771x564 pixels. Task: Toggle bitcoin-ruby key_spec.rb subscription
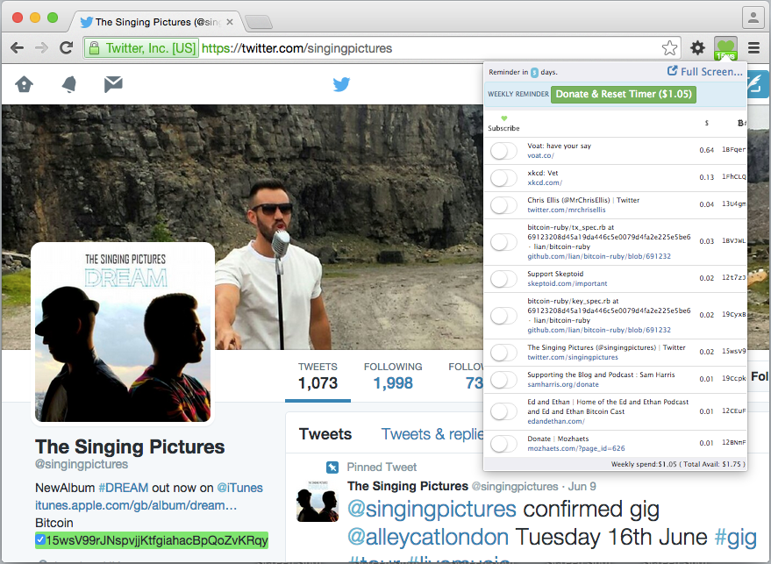tap(504, 316)
